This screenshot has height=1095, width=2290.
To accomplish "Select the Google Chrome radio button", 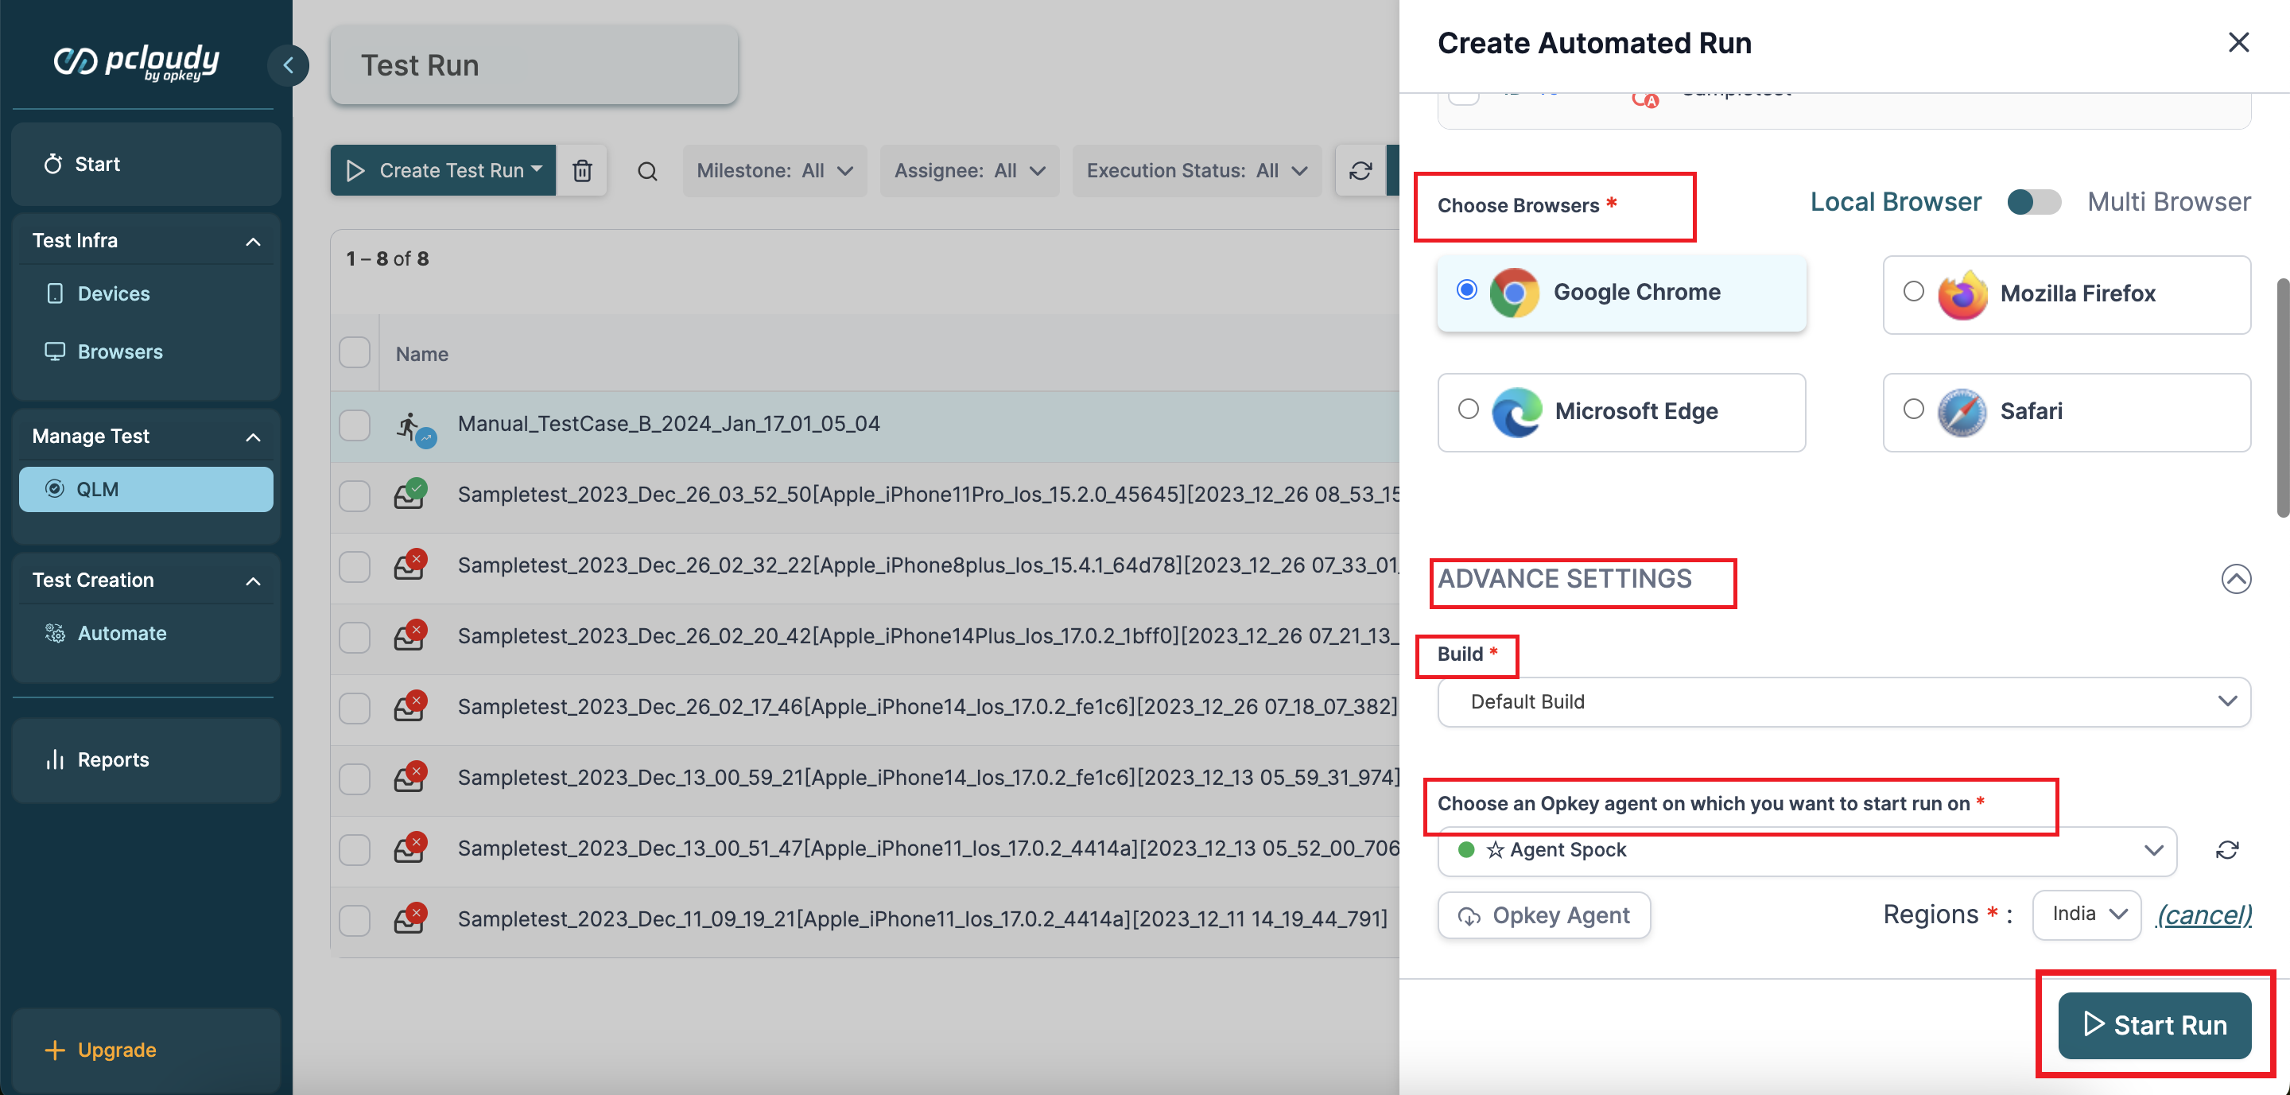I will click(x=1467, y=289).
